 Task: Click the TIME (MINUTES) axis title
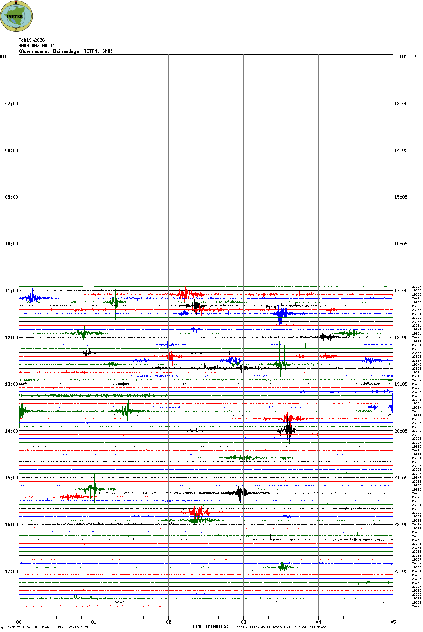(210, 626)
